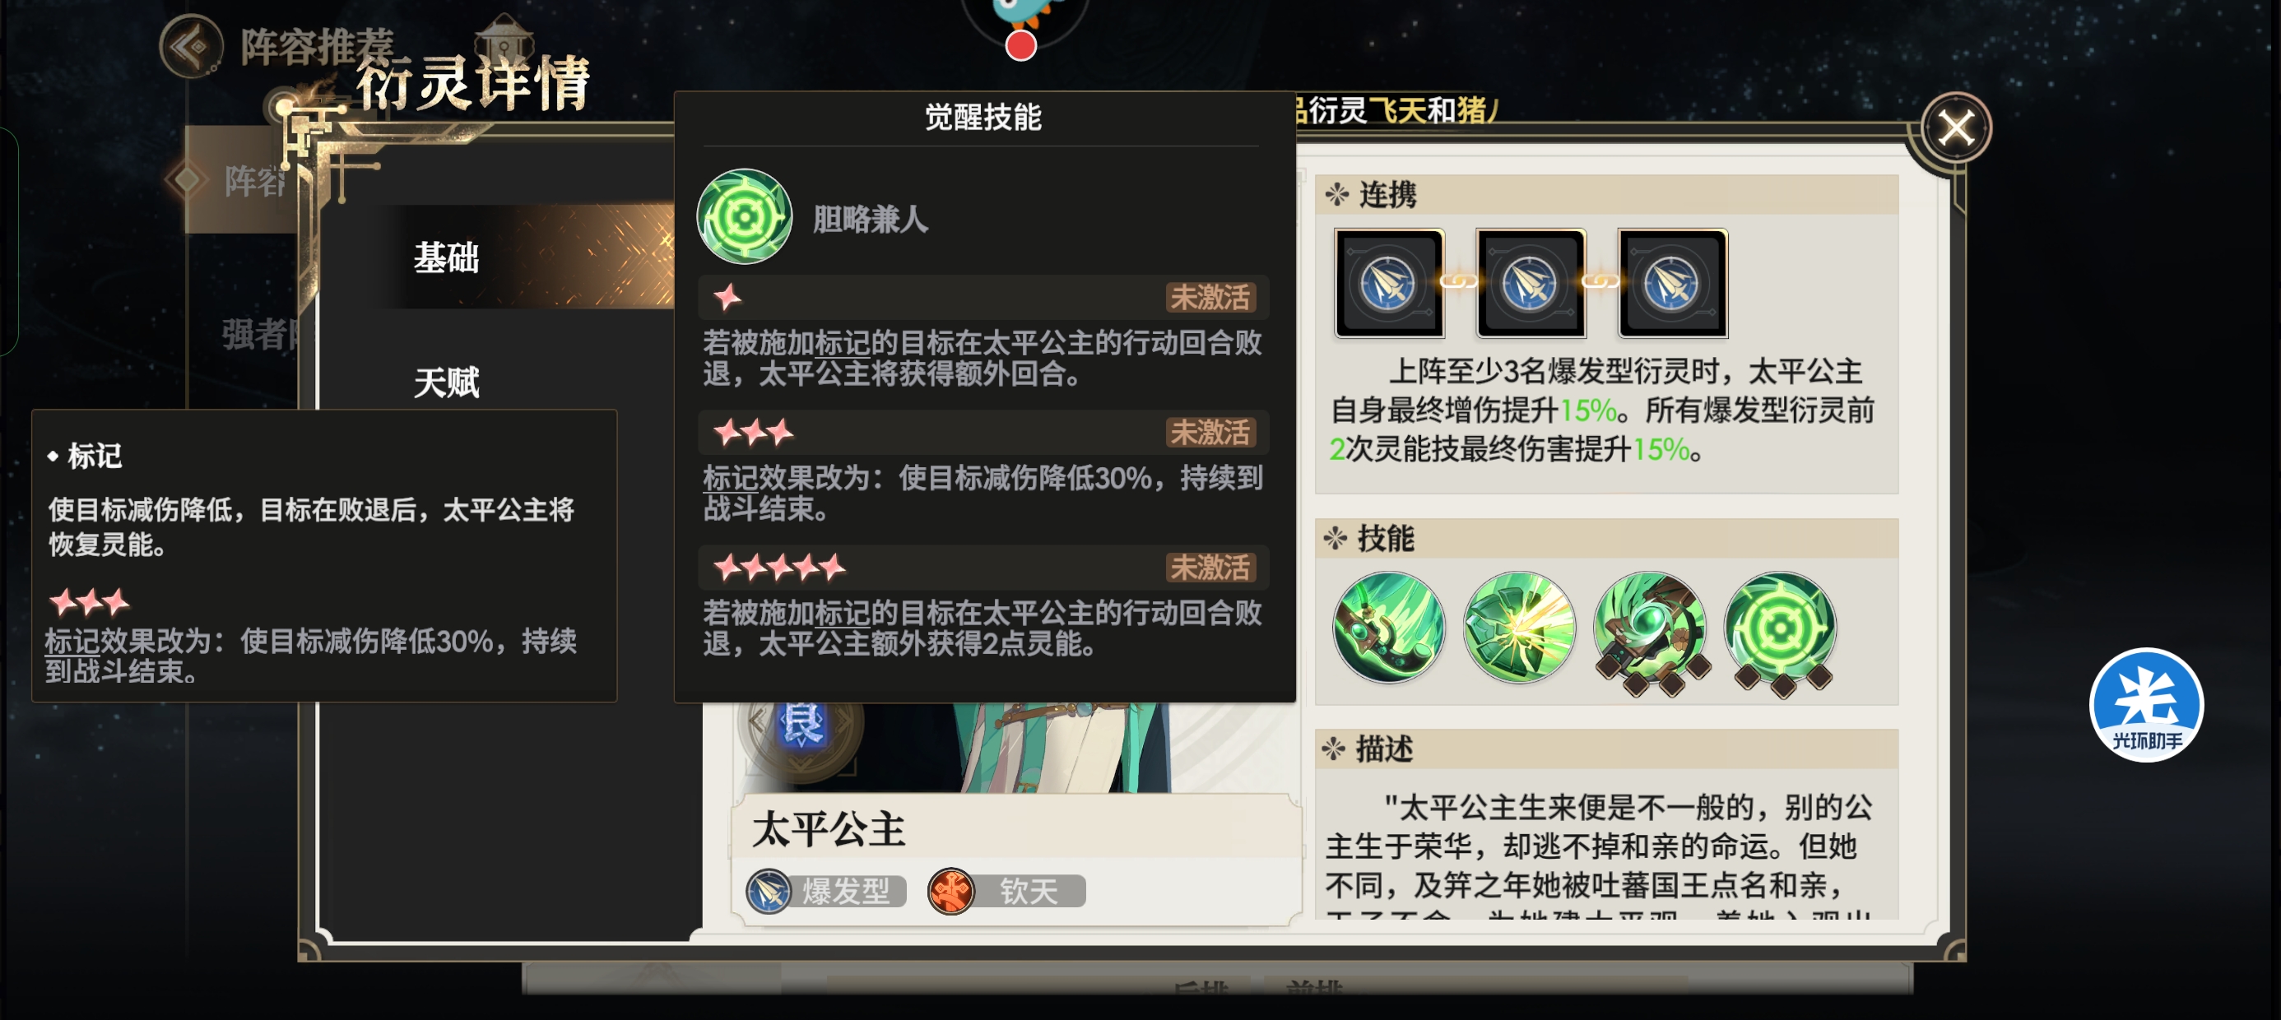Open the third skill icon with diamonds
Image resolution: width=2281 pixels, height=1020 pixels.
pyautogui.click(x=1650, y=630)
